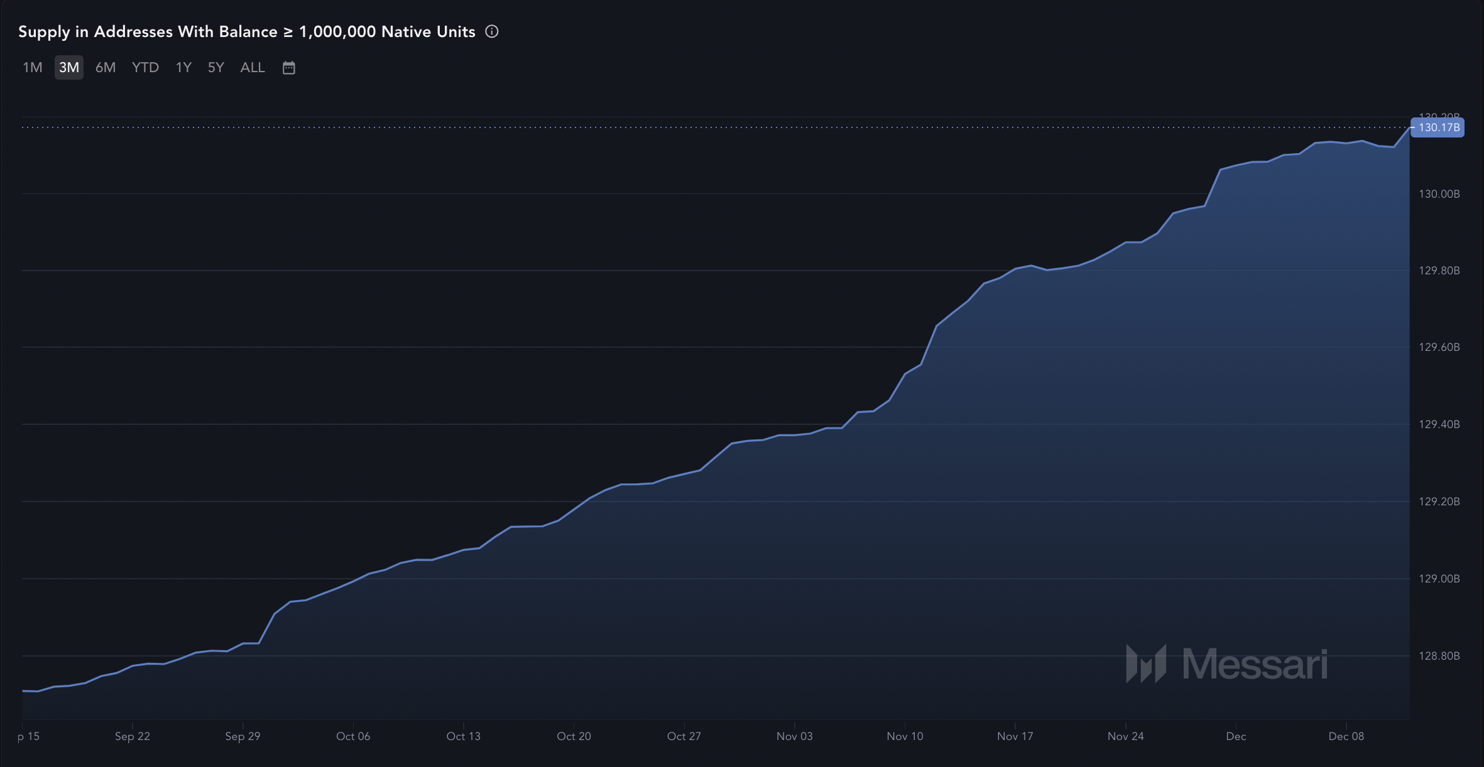
Task: Click the chart title text
Action: click(x=246, y=31)
